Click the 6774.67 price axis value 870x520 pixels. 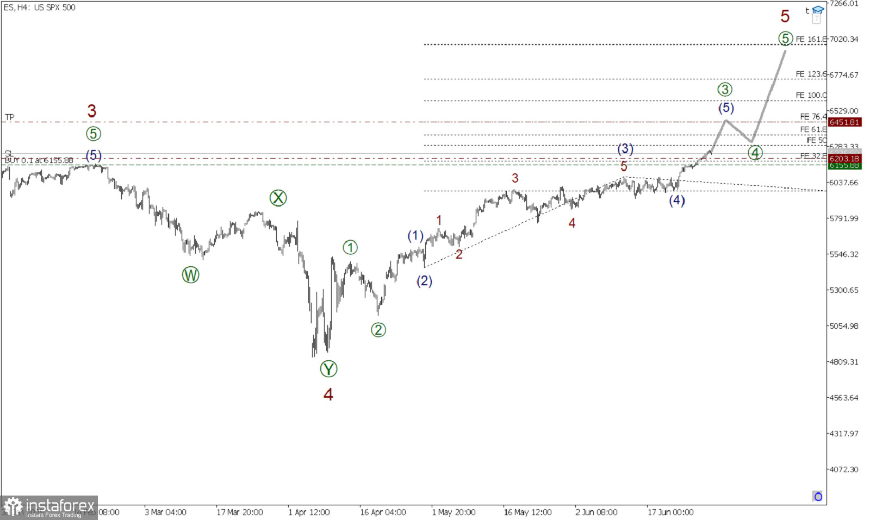844,75
